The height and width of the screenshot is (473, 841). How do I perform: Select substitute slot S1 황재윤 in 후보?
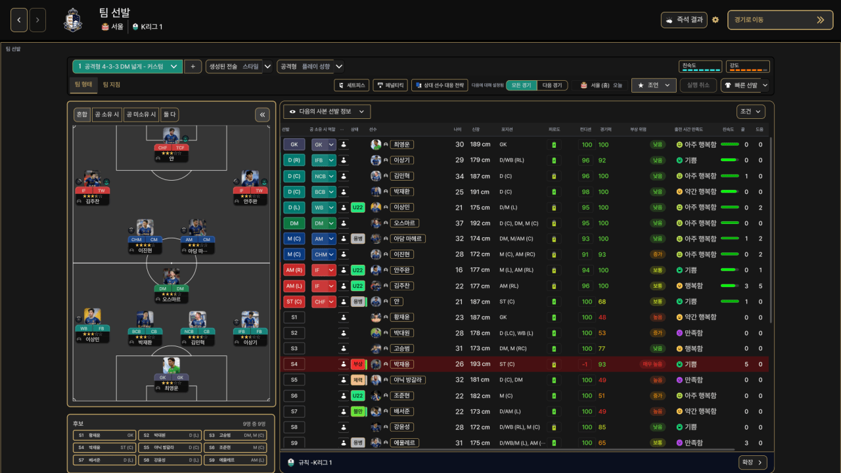pyautogui.click(x=104, y=435)
